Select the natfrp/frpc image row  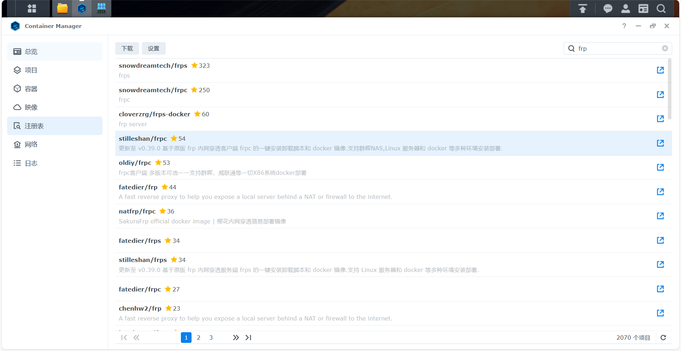pyautogui.click(x=394, y=216)
